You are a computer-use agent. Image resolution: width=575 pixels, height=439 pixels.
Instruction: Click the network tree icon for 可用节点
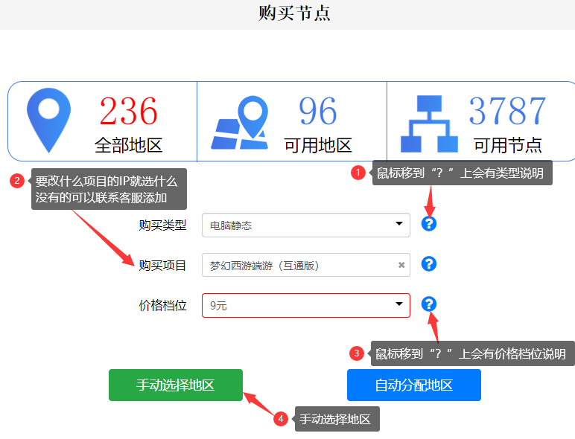click(429, 124)
